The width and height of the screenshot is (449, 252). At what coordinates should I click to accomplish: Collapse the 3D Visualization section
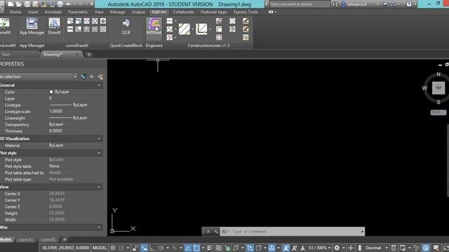click(x=99, y=139)
